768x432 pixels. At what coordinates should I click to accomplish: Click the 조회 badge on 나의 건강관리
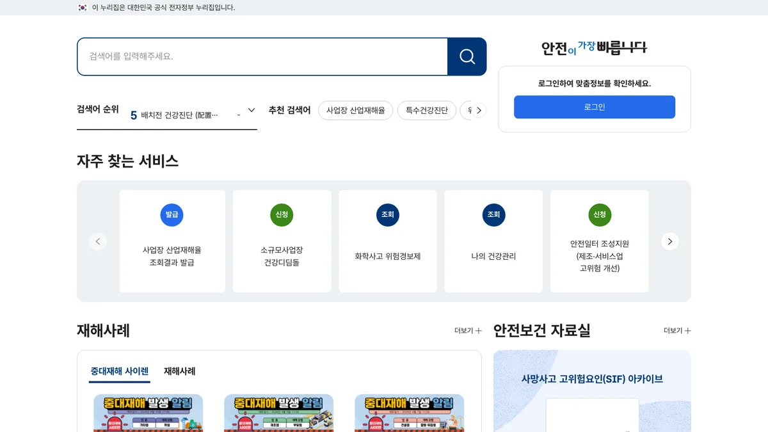(x=493, y=215)
